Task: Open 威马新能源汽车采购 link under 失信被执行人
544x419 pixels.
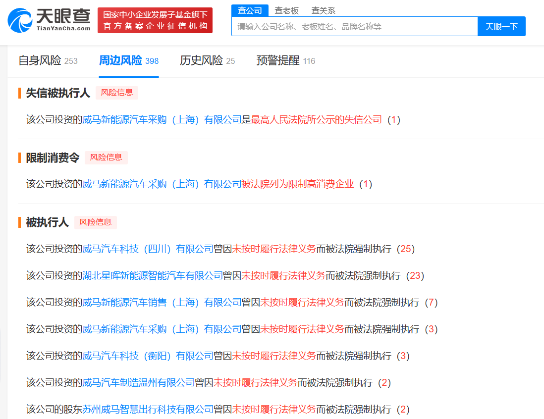Action: coord(162,120)
